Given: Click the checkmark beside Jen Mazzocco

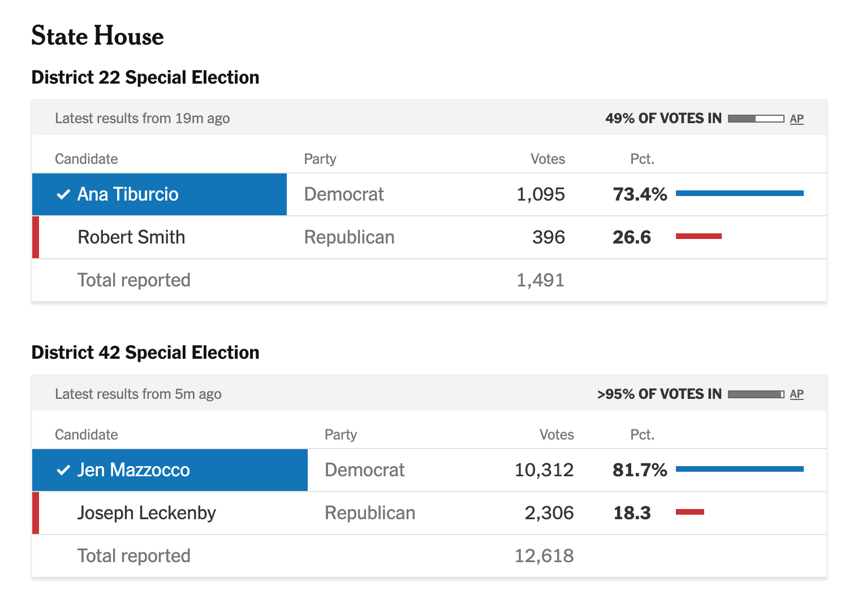Looking at the screenshot, I should point(63,471).
